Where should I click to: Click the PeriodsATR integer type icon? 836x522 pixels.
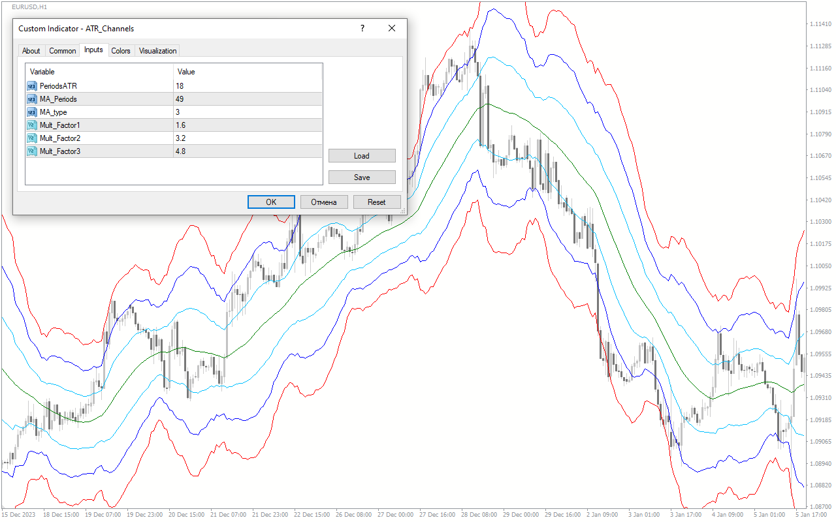[31, 85]
